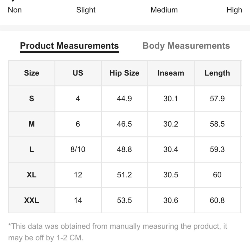Select the XL size row label
The width and height of the screenshot is (250, 250).
tap(31, 175)
